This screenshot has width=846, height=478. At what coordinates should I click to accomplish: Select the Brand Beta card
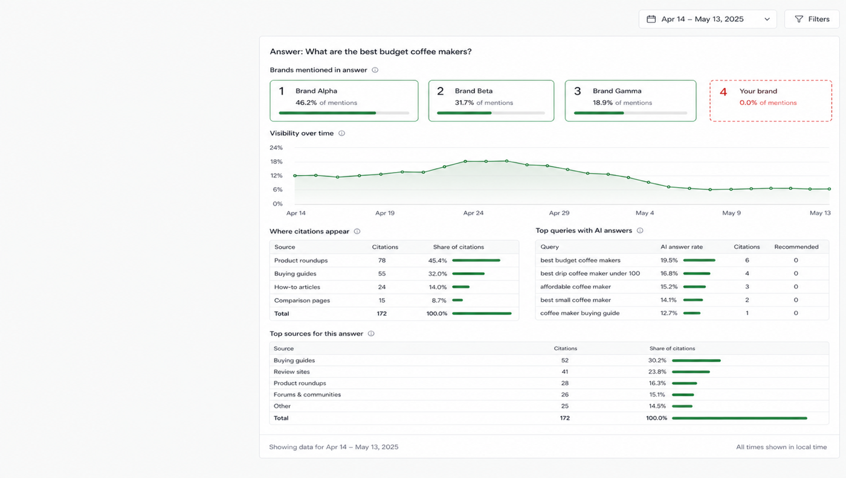[x=491, y=101]
